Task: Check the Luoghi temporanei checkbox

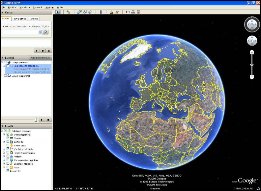Action: tap(6, 75)
